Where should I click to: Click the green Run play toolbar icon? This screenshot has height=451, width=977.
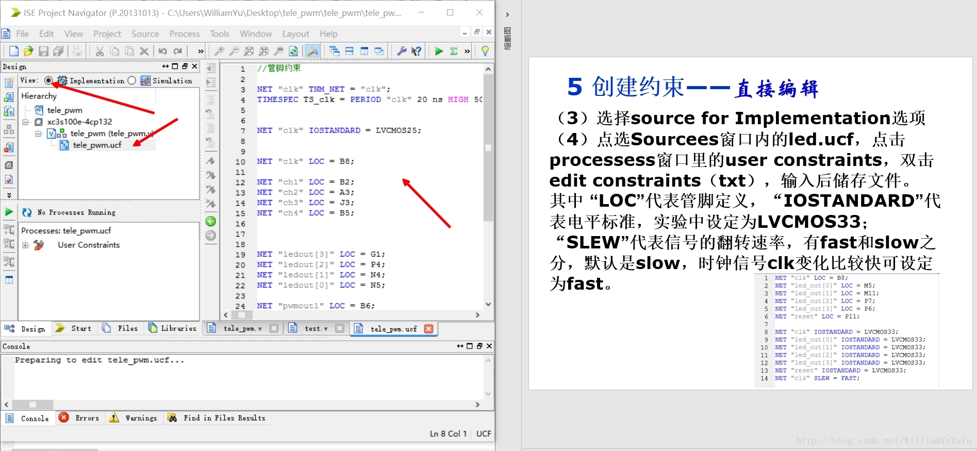pyautogui.click(x=439, y=51)
